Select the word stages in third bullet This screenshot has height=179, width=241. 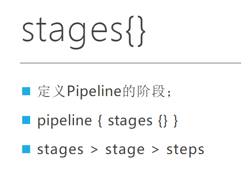click(60, 150)
